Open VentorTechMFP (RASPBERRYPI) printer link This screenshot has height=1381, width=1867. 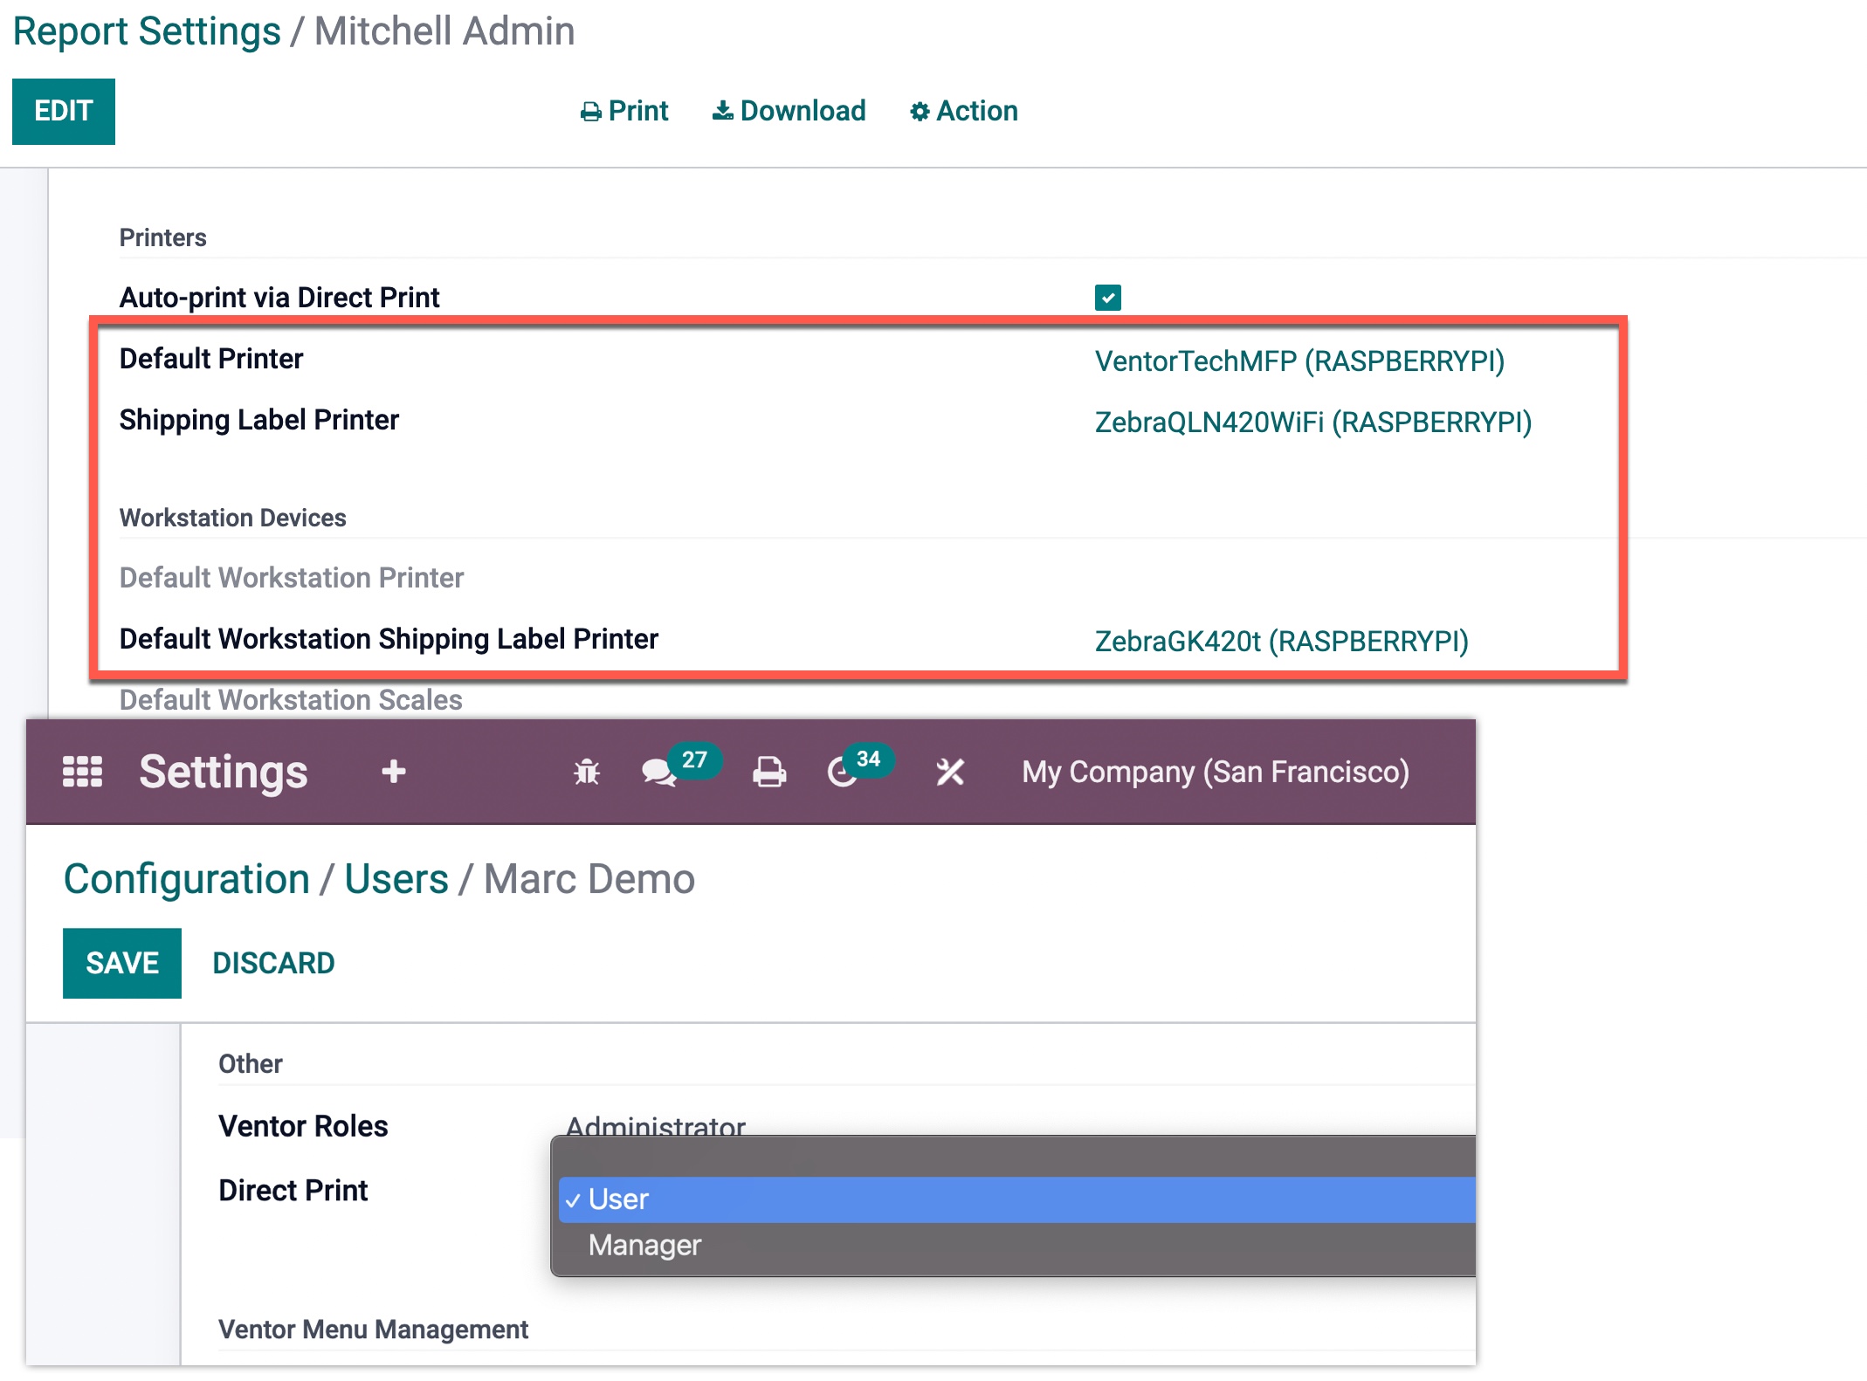1299,361
